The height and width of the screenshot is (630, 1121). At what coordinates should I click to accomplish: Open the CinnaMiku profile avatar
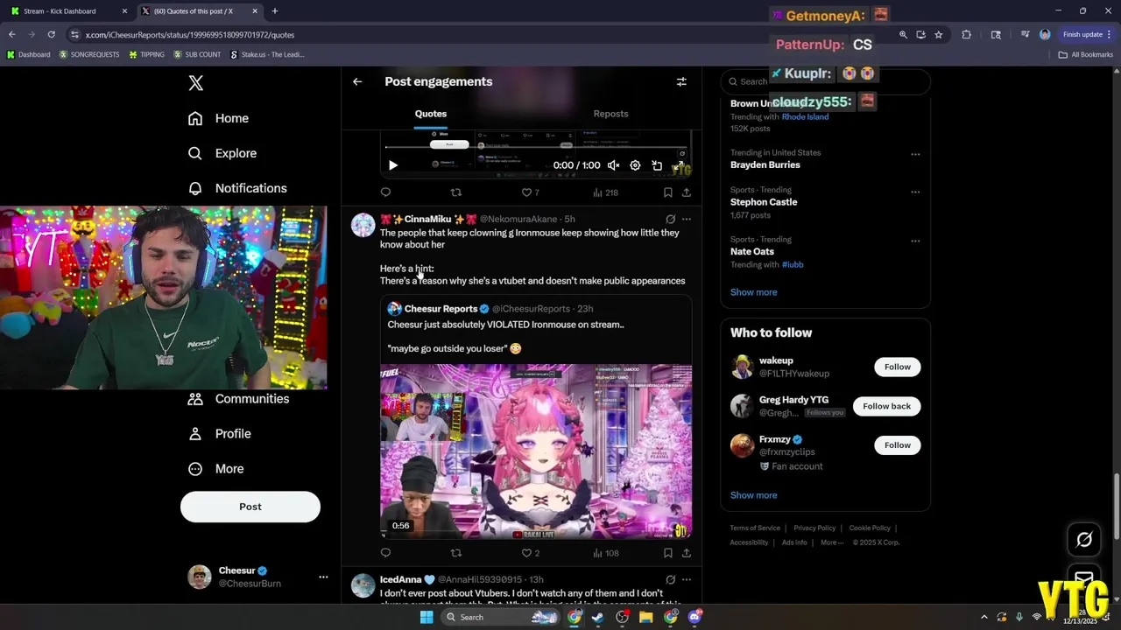pyautogui.click(x=363, y=225)
